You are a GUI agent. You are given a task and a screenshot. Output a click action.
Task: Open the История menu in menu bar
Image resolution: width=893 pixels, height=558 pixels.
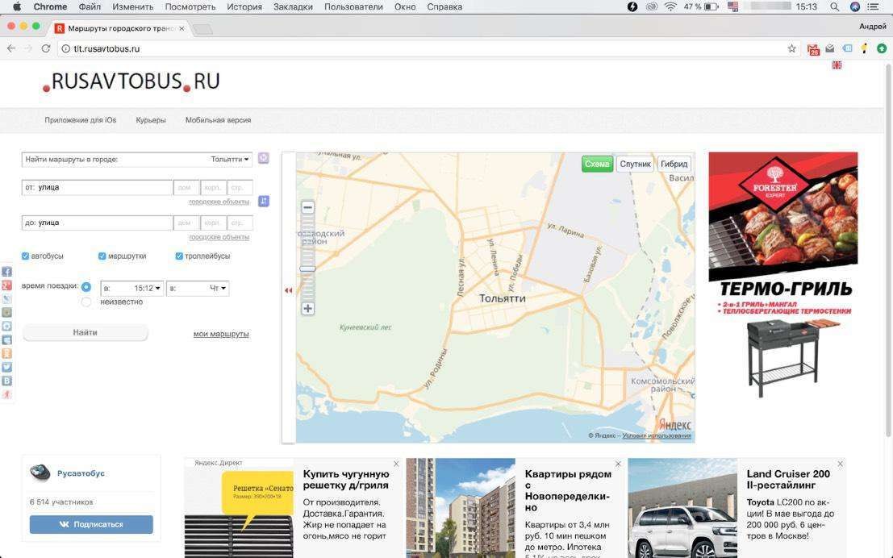tap(244, 6)
